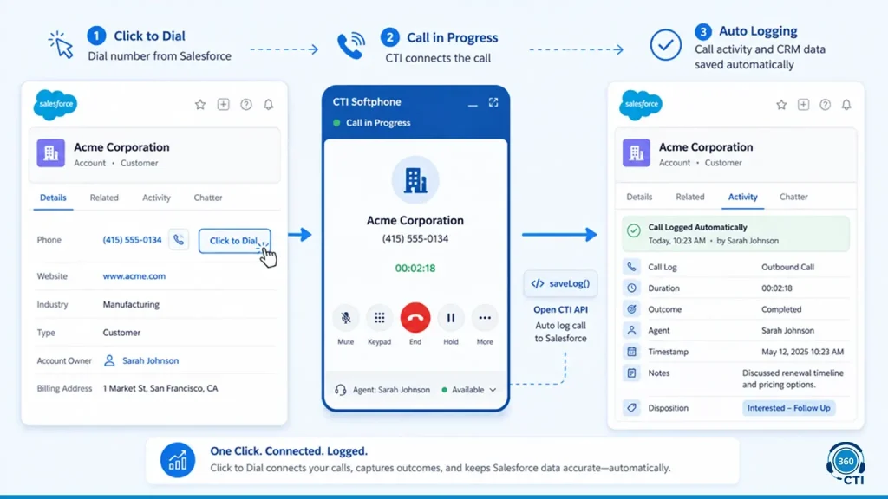Screen dimensions: 888x499
Task: Click the Interested – Follow Up disposition tag
Action: pos(788,408)
